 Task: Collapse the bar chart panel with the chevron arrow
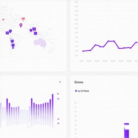coord(60,82)
